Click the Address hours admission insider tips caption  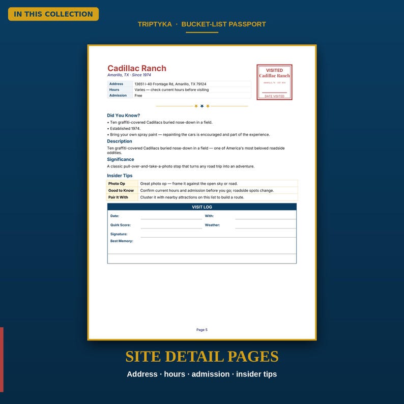click(202, 374)
